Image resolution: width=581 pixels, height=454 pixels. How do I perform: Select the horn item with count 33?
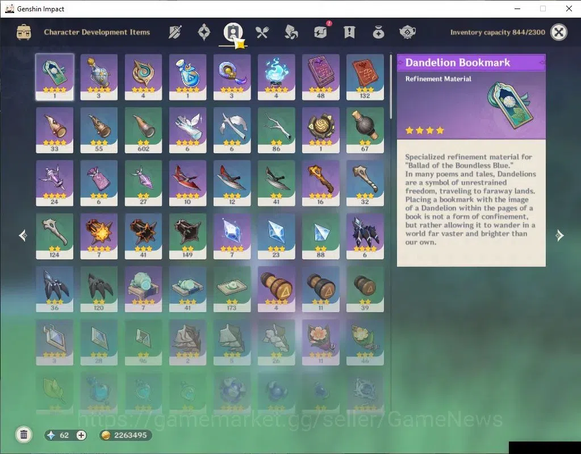click(55, 130)
